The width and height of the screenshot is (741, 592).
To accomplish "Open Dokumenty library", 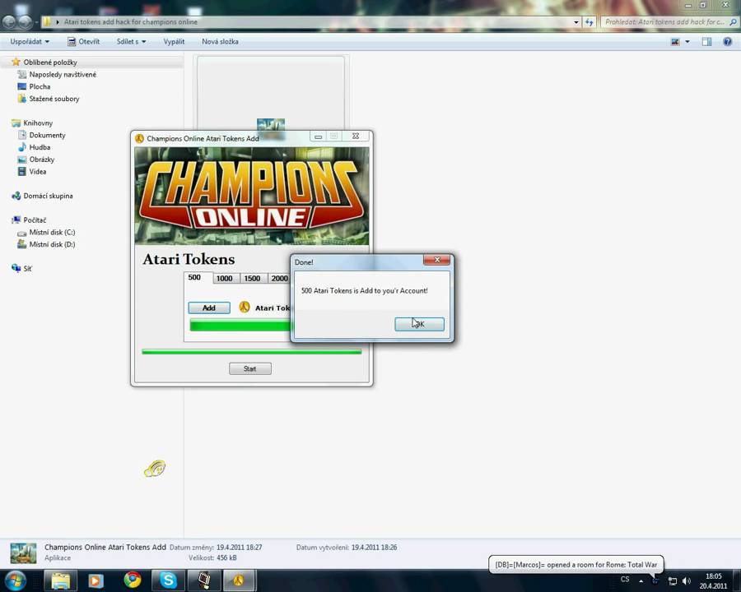I will [47, 136].
